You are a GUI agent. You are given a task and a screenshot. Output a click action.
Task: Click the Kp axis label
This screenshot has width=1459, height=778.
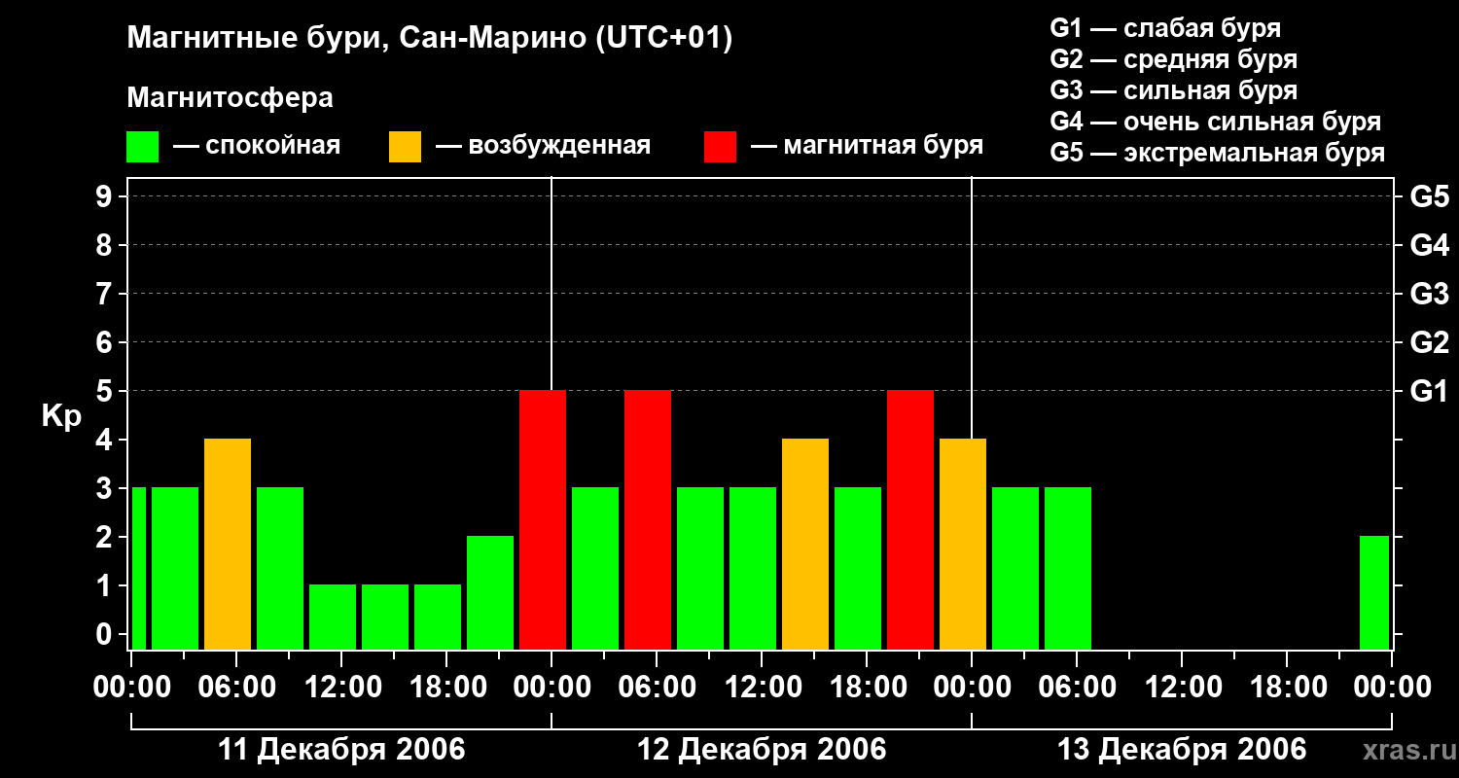[61, 417]
